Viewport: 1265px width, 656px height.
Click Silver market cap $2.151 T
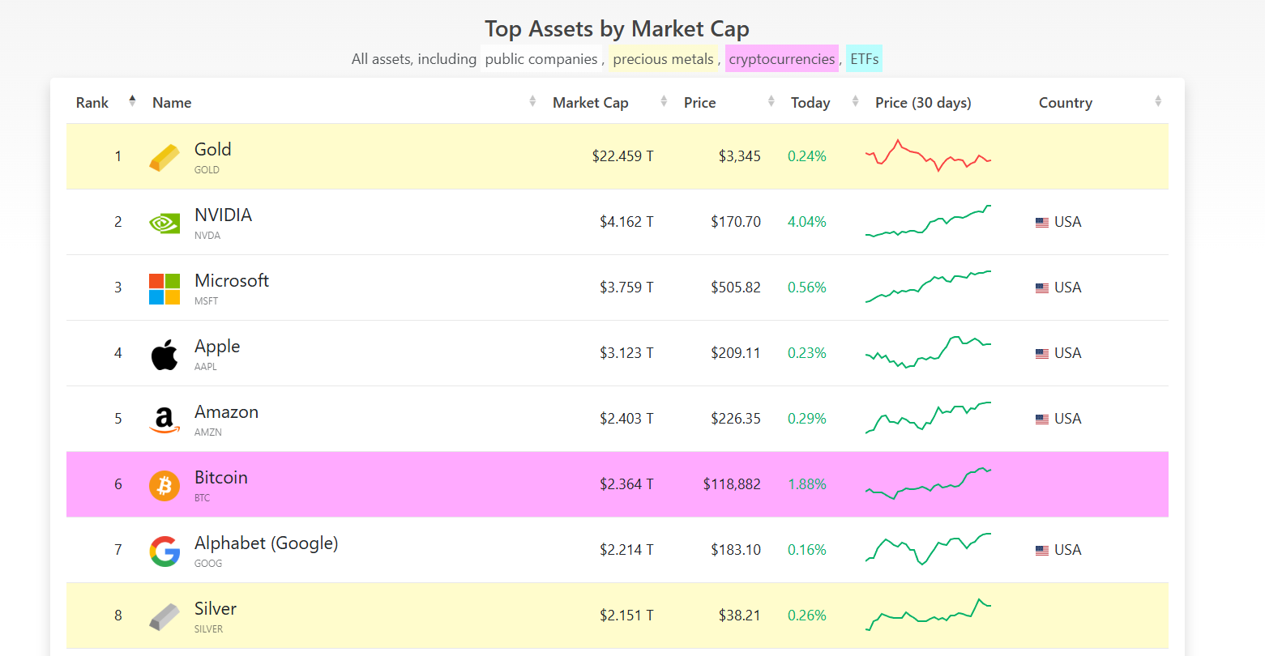coord(626,616)
